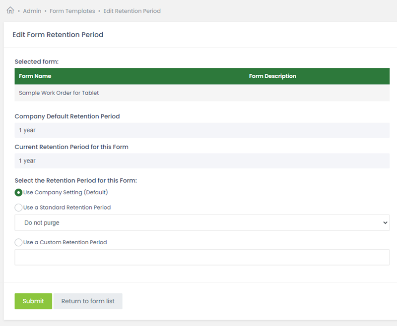Open the Admin breadcrumb link
This screenshot has width=397, height=326.
[x=32, y=11]
